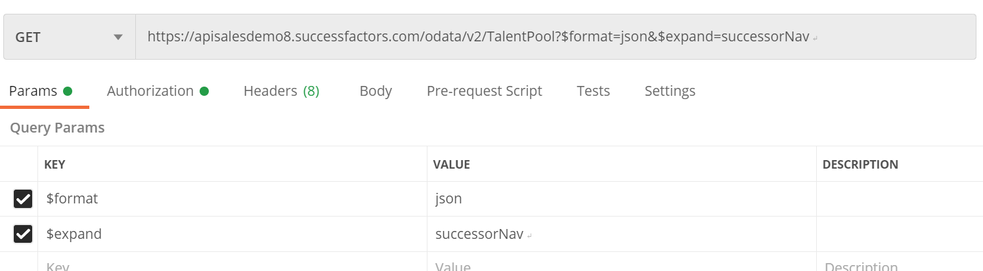Click the empty Key placeholder field
Image resolution: width=983 pixels, height=271 pixels.
point(232,264)
